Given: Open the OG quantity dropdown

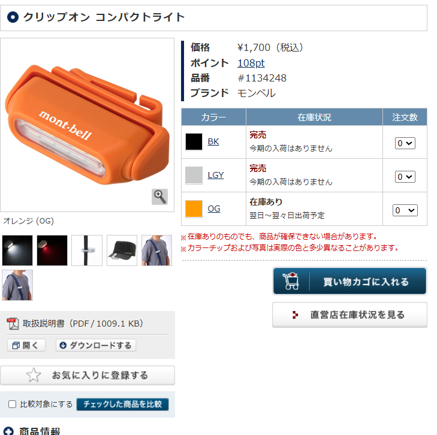Looking at the screenshot, I should coord(405,210).
